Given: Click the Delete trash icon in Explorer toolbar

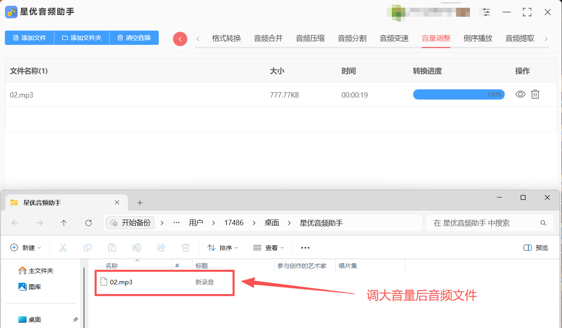Looking at the screenshot, I should click(x=185, y=248).
